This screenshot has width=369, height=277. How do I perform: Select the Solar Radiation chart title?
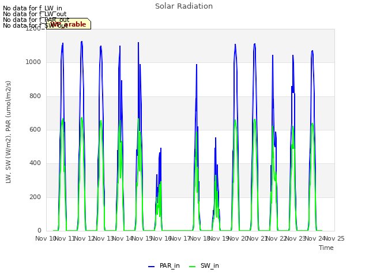[184, 6]
